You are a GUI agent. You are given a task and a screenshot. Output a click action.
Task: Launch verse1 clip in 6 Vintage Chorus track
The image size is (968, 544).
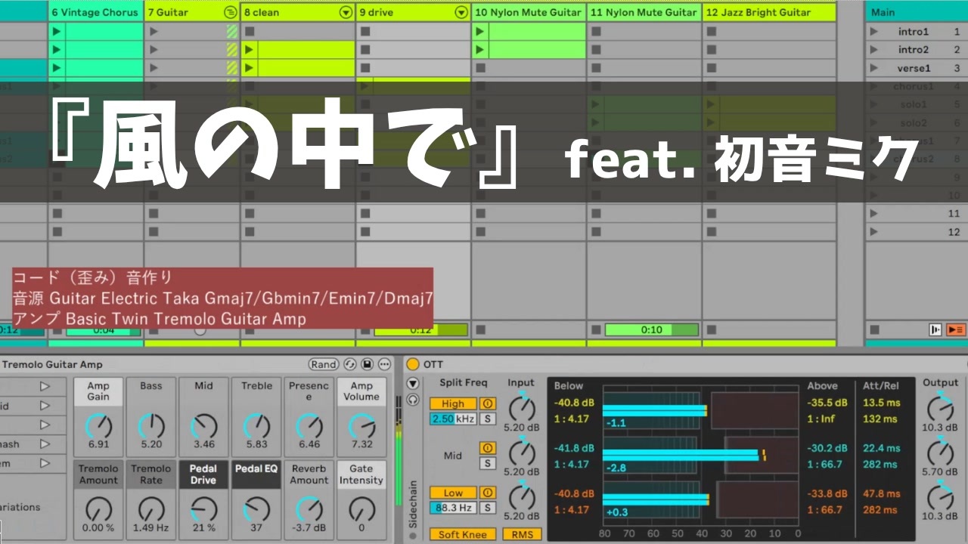57,68
